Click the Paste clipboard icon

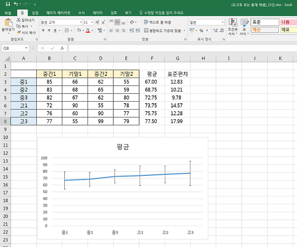pyautogui.click(x=9, y=23)
